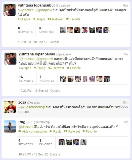Collapse the 6m paajaew tweet
The image size is (132, 160).
point(24,19)
